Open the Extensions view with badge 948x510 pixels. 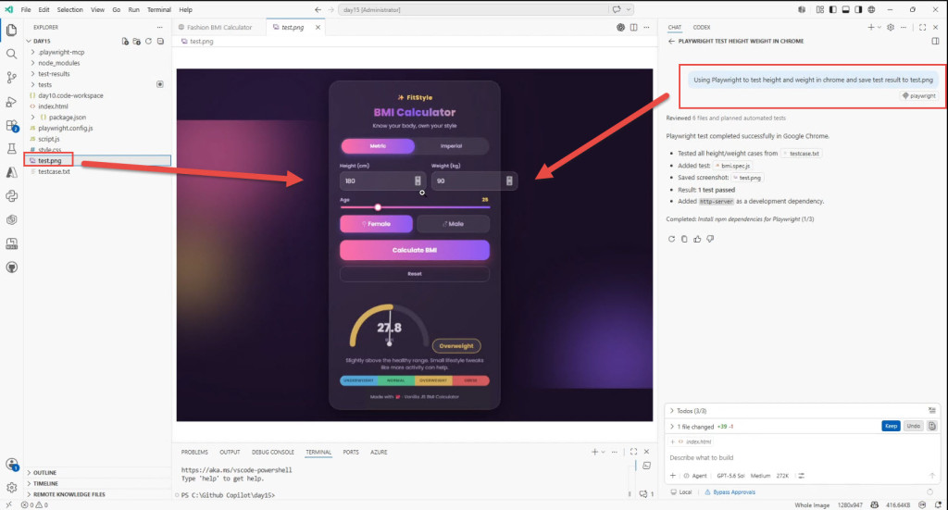pos(11,126)
